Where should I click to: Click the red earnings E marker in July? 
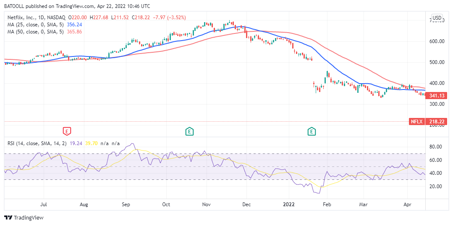[67, 131]
